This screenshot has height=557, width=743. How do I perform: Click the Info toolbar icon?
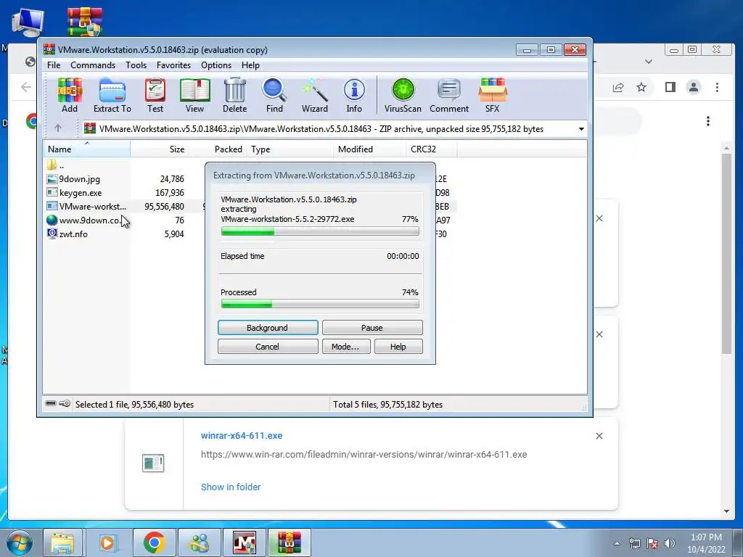coord(354,95)
